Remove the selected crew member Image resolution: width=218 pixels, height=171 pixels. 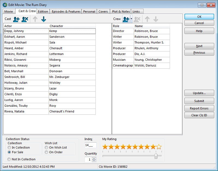tap(137, 19)
